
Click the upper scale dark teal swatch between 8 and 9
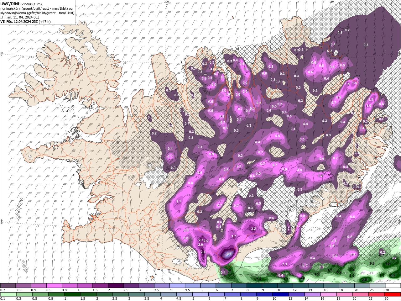click(254, 286)
